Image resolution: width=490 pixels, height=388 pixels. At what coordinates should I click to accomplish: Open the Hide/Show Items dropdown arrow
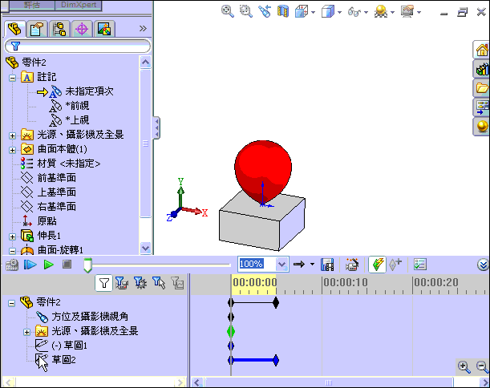point(366,13)
